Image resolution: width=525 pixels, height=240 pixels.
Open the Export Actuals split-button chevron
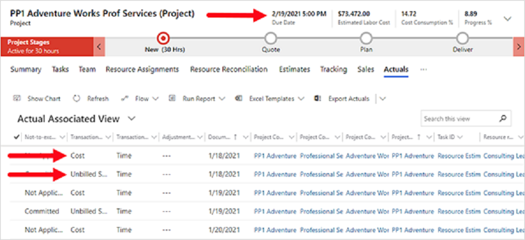coord(382,99)
